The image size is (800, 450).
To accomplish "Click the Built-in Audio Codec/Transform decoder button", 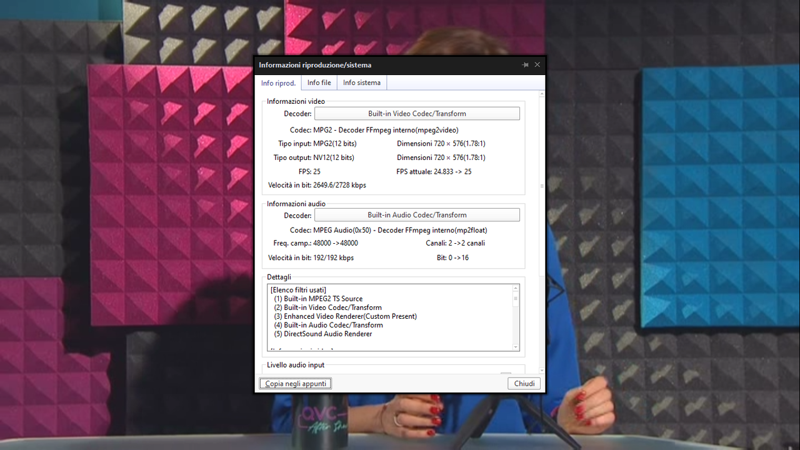I will [417, 214].
